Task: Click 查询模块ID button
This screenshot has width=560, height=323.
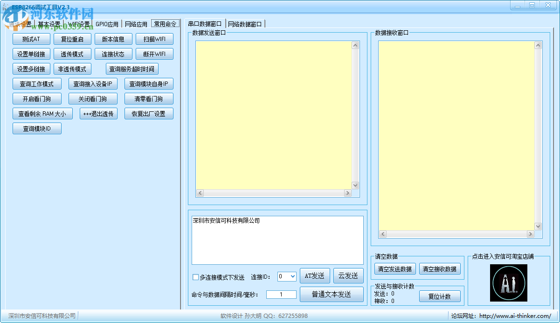Action: coord(37,128)
